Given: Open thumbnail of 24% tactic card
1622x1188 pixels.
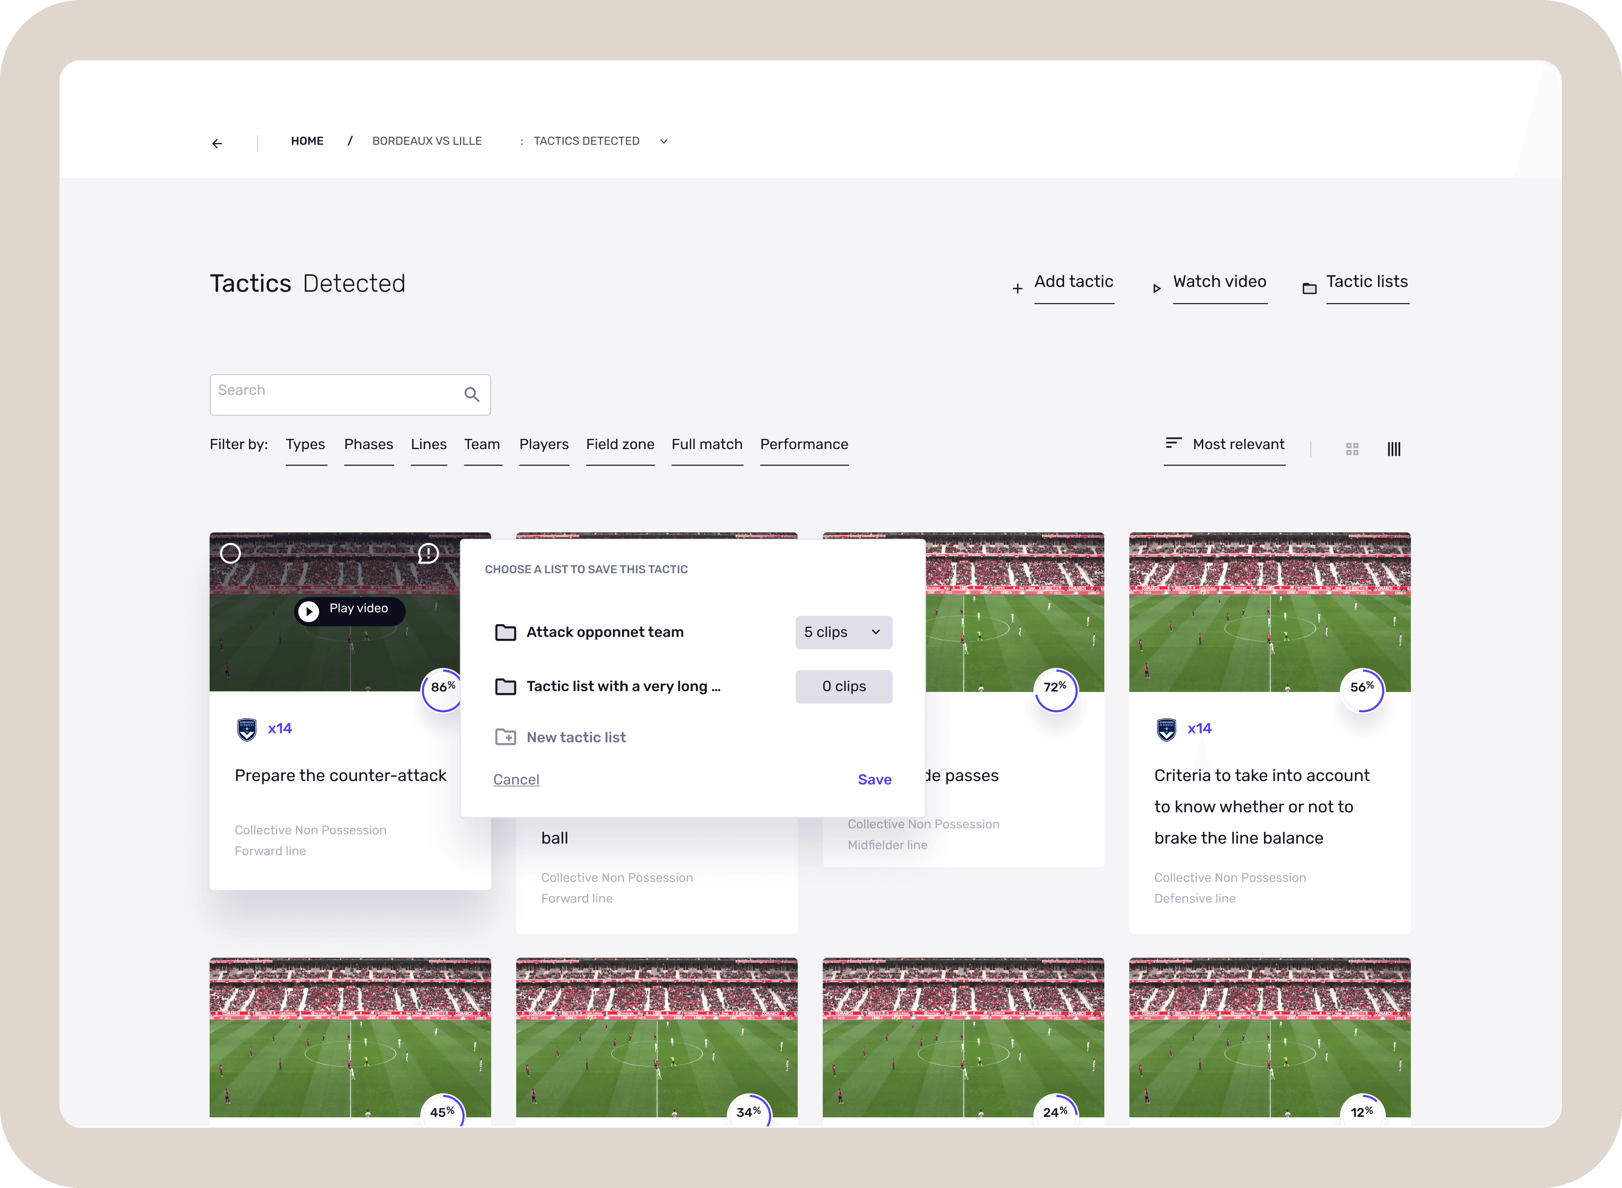Looking at the screenshot, I should tap(963, 1037).
